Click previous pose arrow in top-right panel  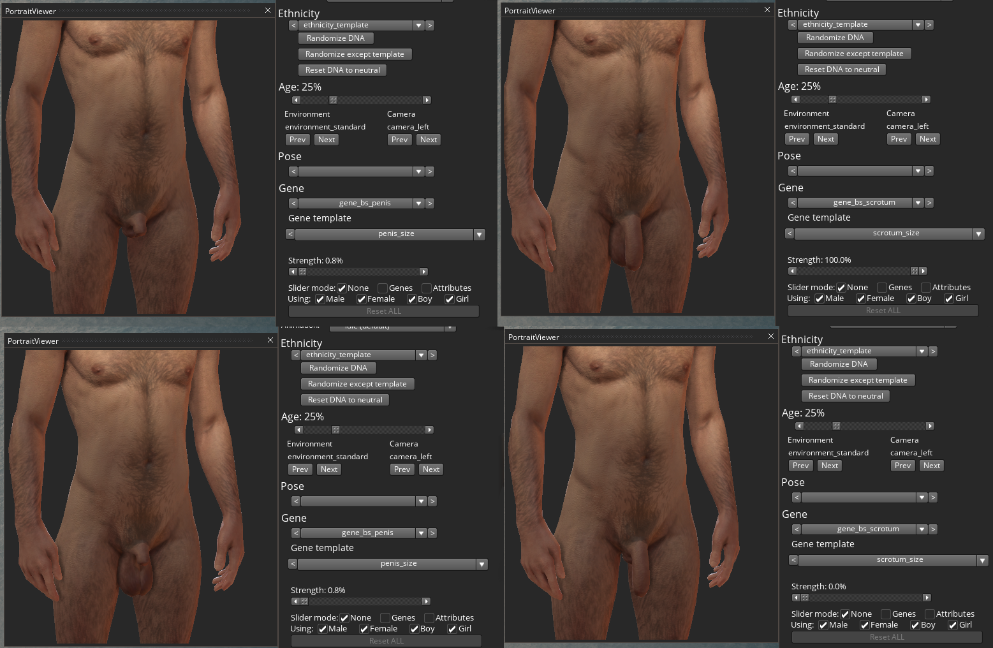click(x=793, y=171)
